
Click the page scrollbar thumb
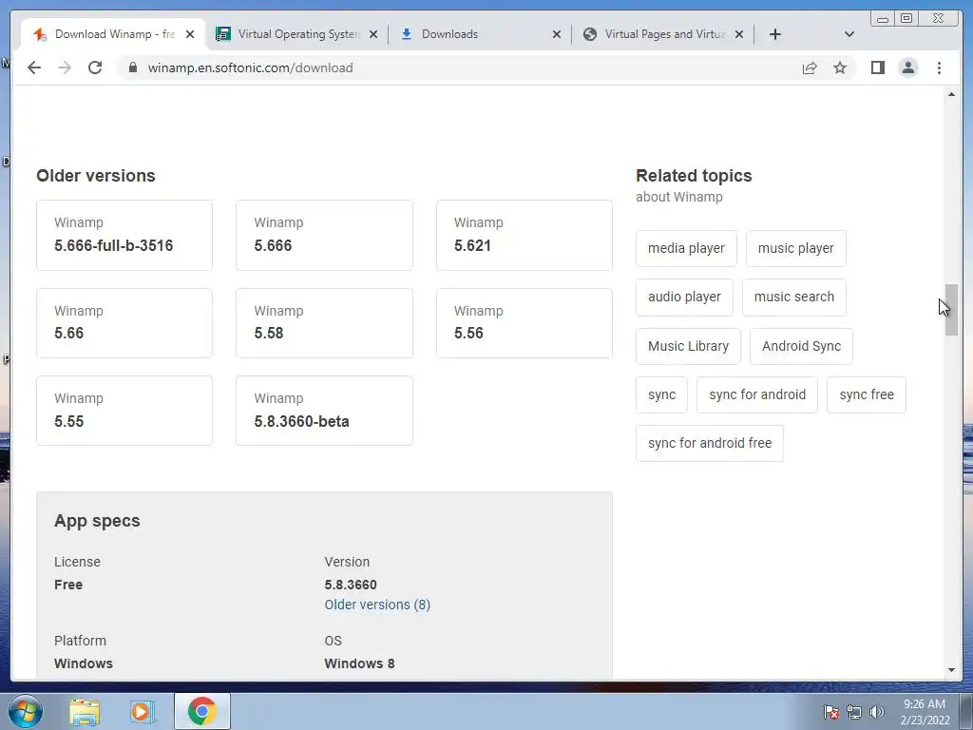(x=951, y=309)
